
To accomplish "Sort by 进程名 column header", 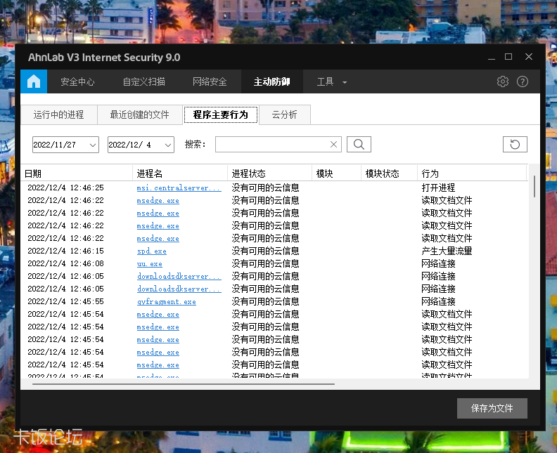I will tap(180, 173).
